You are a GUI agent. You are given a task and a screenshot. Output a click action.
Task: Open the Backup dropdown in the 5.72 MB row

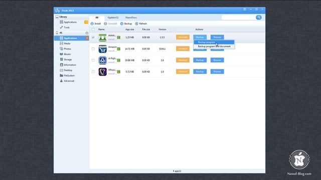(200, 71)
